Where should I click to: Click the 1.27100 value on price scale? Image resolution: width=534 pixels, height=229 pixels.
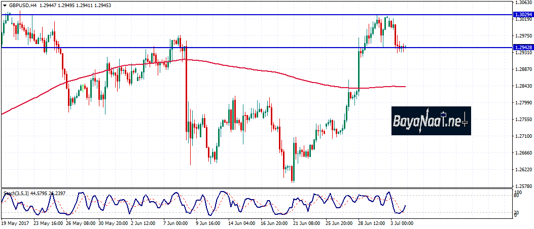522,136
